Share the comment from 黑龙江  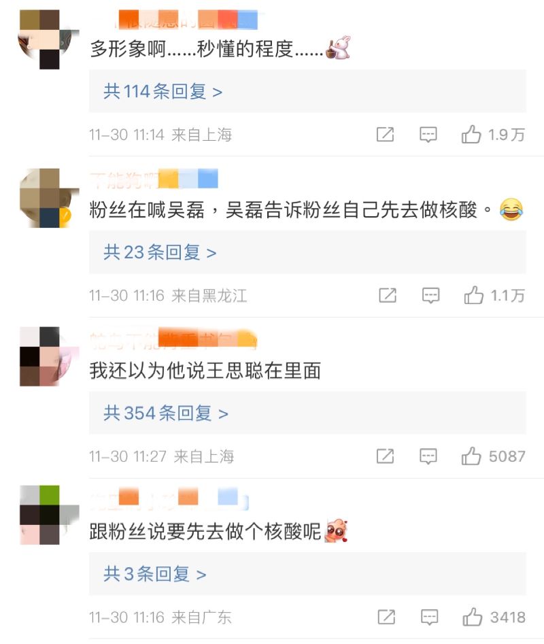388,295
